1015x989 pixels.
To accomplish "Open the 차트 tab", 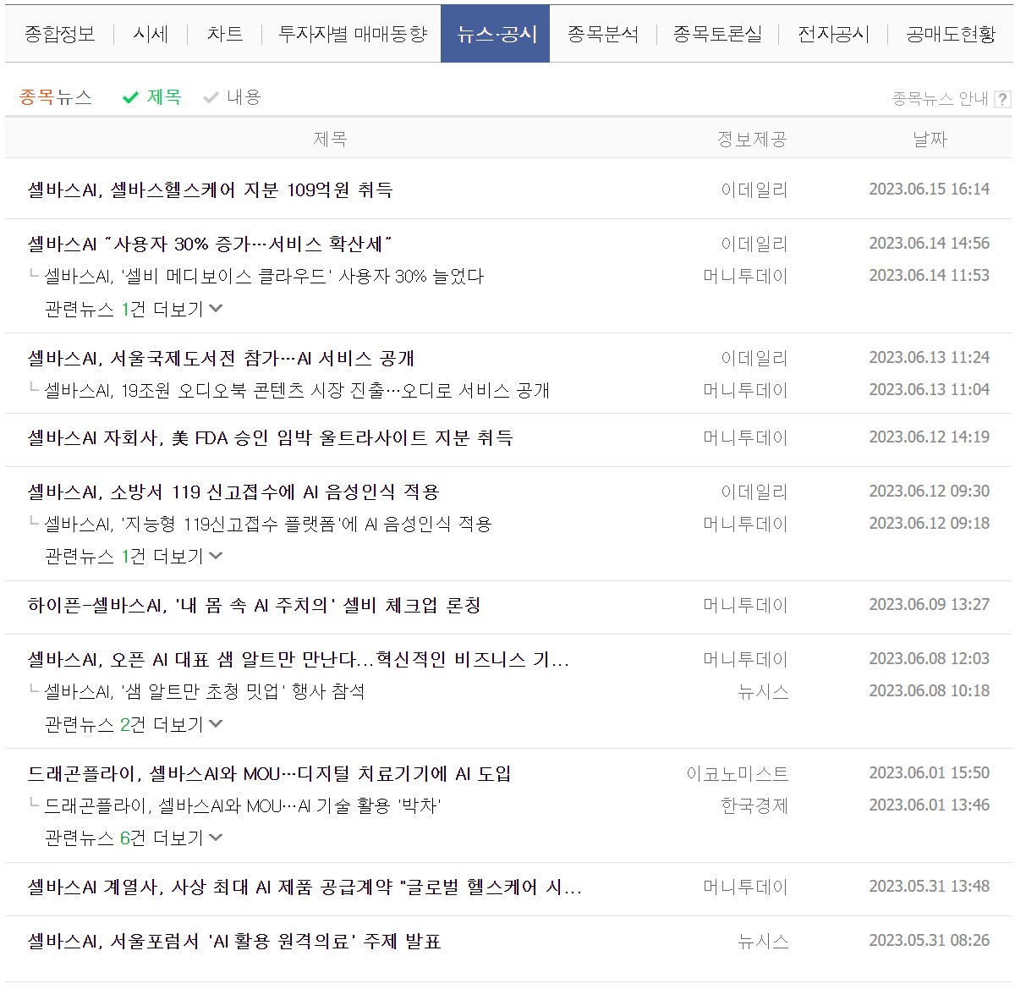I will coord(225,34).
